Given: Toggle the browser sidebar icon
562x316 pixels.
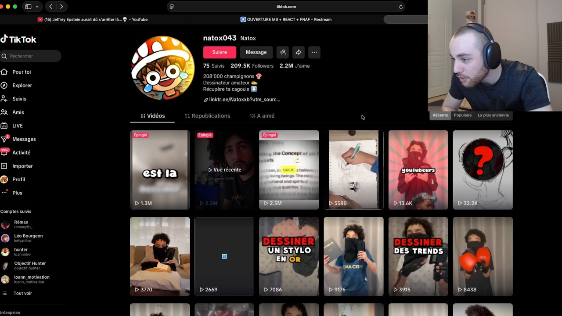Looking at the screenshot, I should pyautogui.click(x=28, y=7).
